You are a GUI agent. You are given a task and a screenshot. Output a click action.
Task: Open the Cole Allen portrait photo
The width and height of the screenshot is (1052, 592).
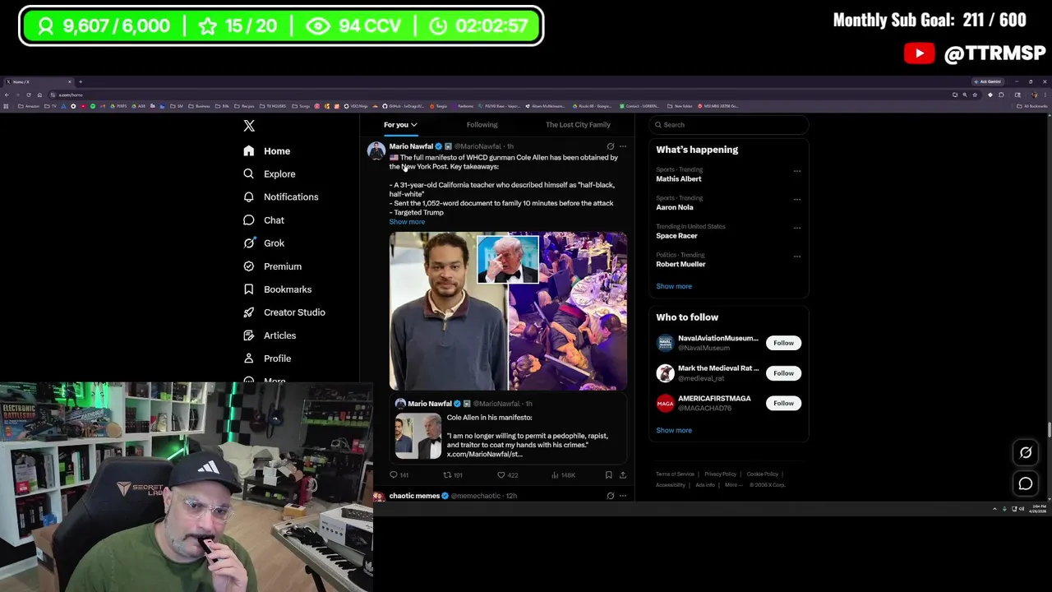tap(448, 311)
